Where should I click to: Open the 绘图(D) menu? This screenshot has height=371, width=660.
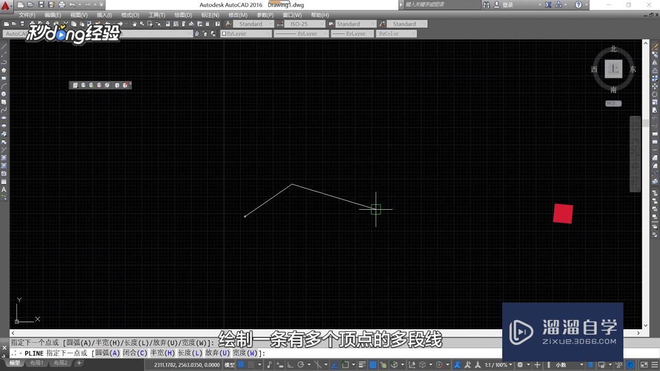point(183,15)
